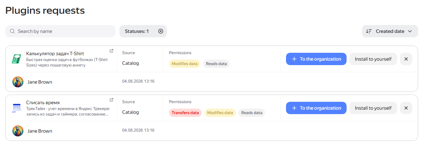Reject the Калькулятор задач T-Shirt request with X
The width and height of the screenshot is (424, 146).
406,59
